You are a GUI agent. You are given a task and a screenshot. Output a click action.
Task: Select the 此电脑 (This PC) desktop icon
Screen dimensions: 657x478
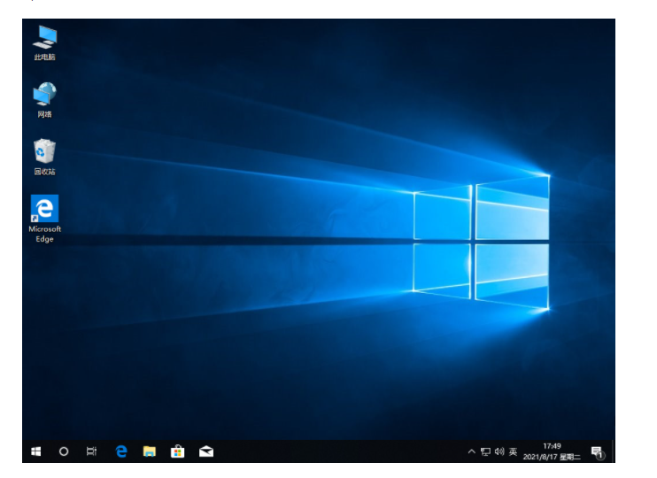44,40
